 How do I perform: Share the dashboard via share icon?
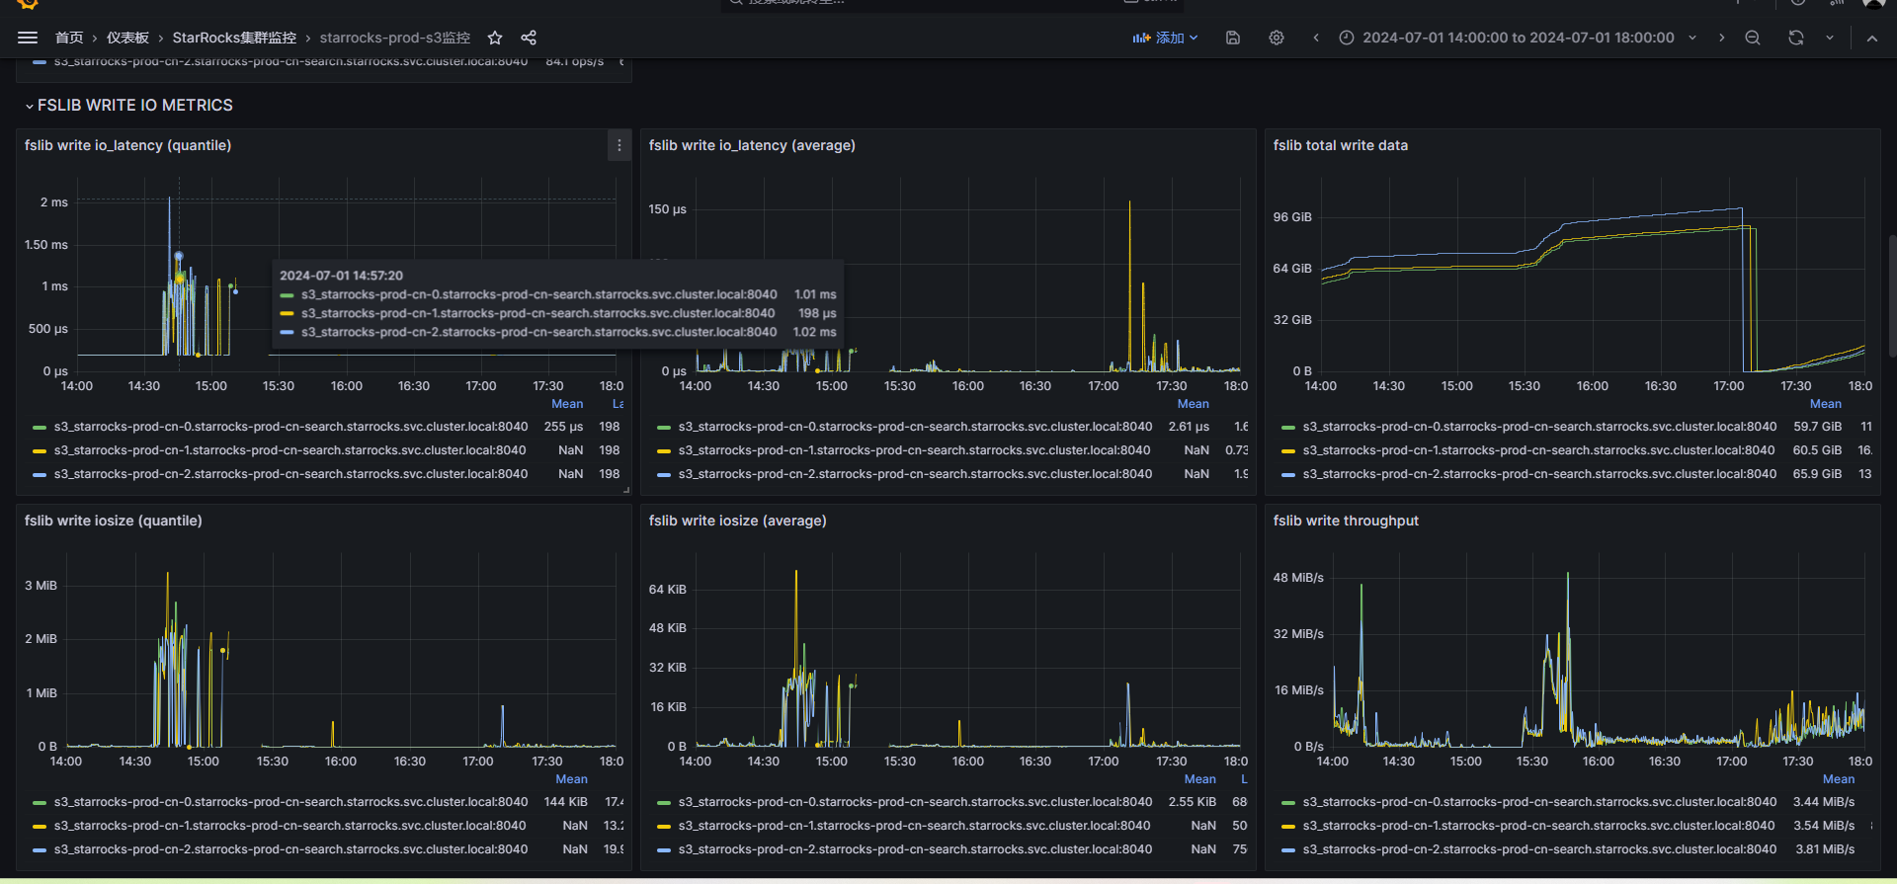529,38
